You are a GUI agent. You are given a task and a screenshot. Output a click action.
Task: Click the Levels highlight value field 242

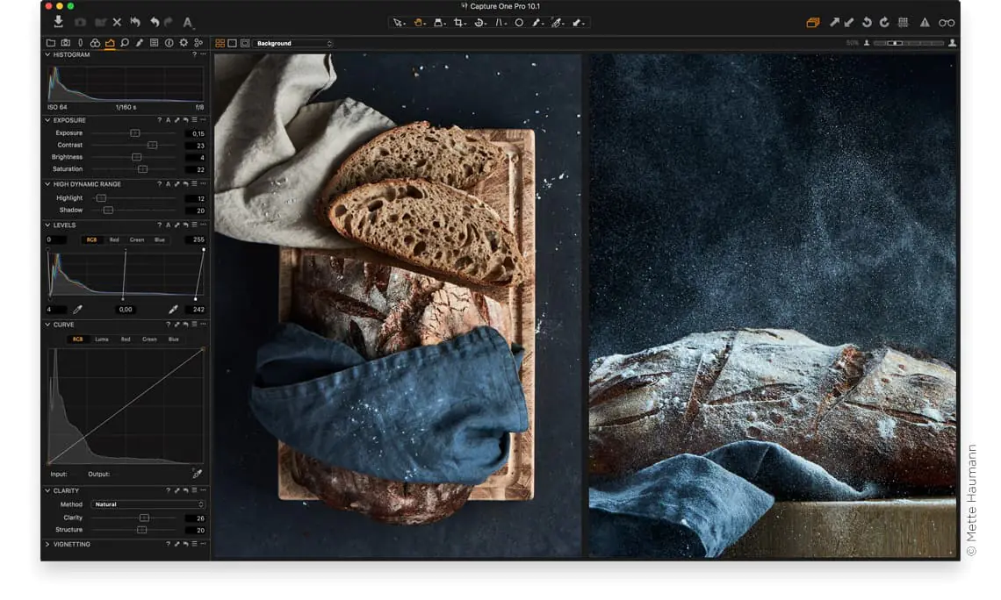pyautogui.click(x=195, y=310)
